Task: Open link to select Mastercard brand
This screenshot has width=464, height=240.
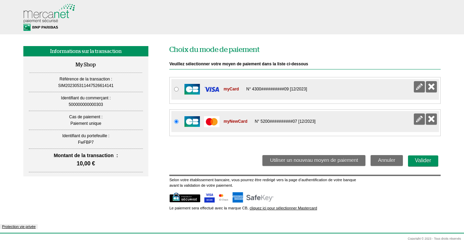Action: tap(283, 208)
